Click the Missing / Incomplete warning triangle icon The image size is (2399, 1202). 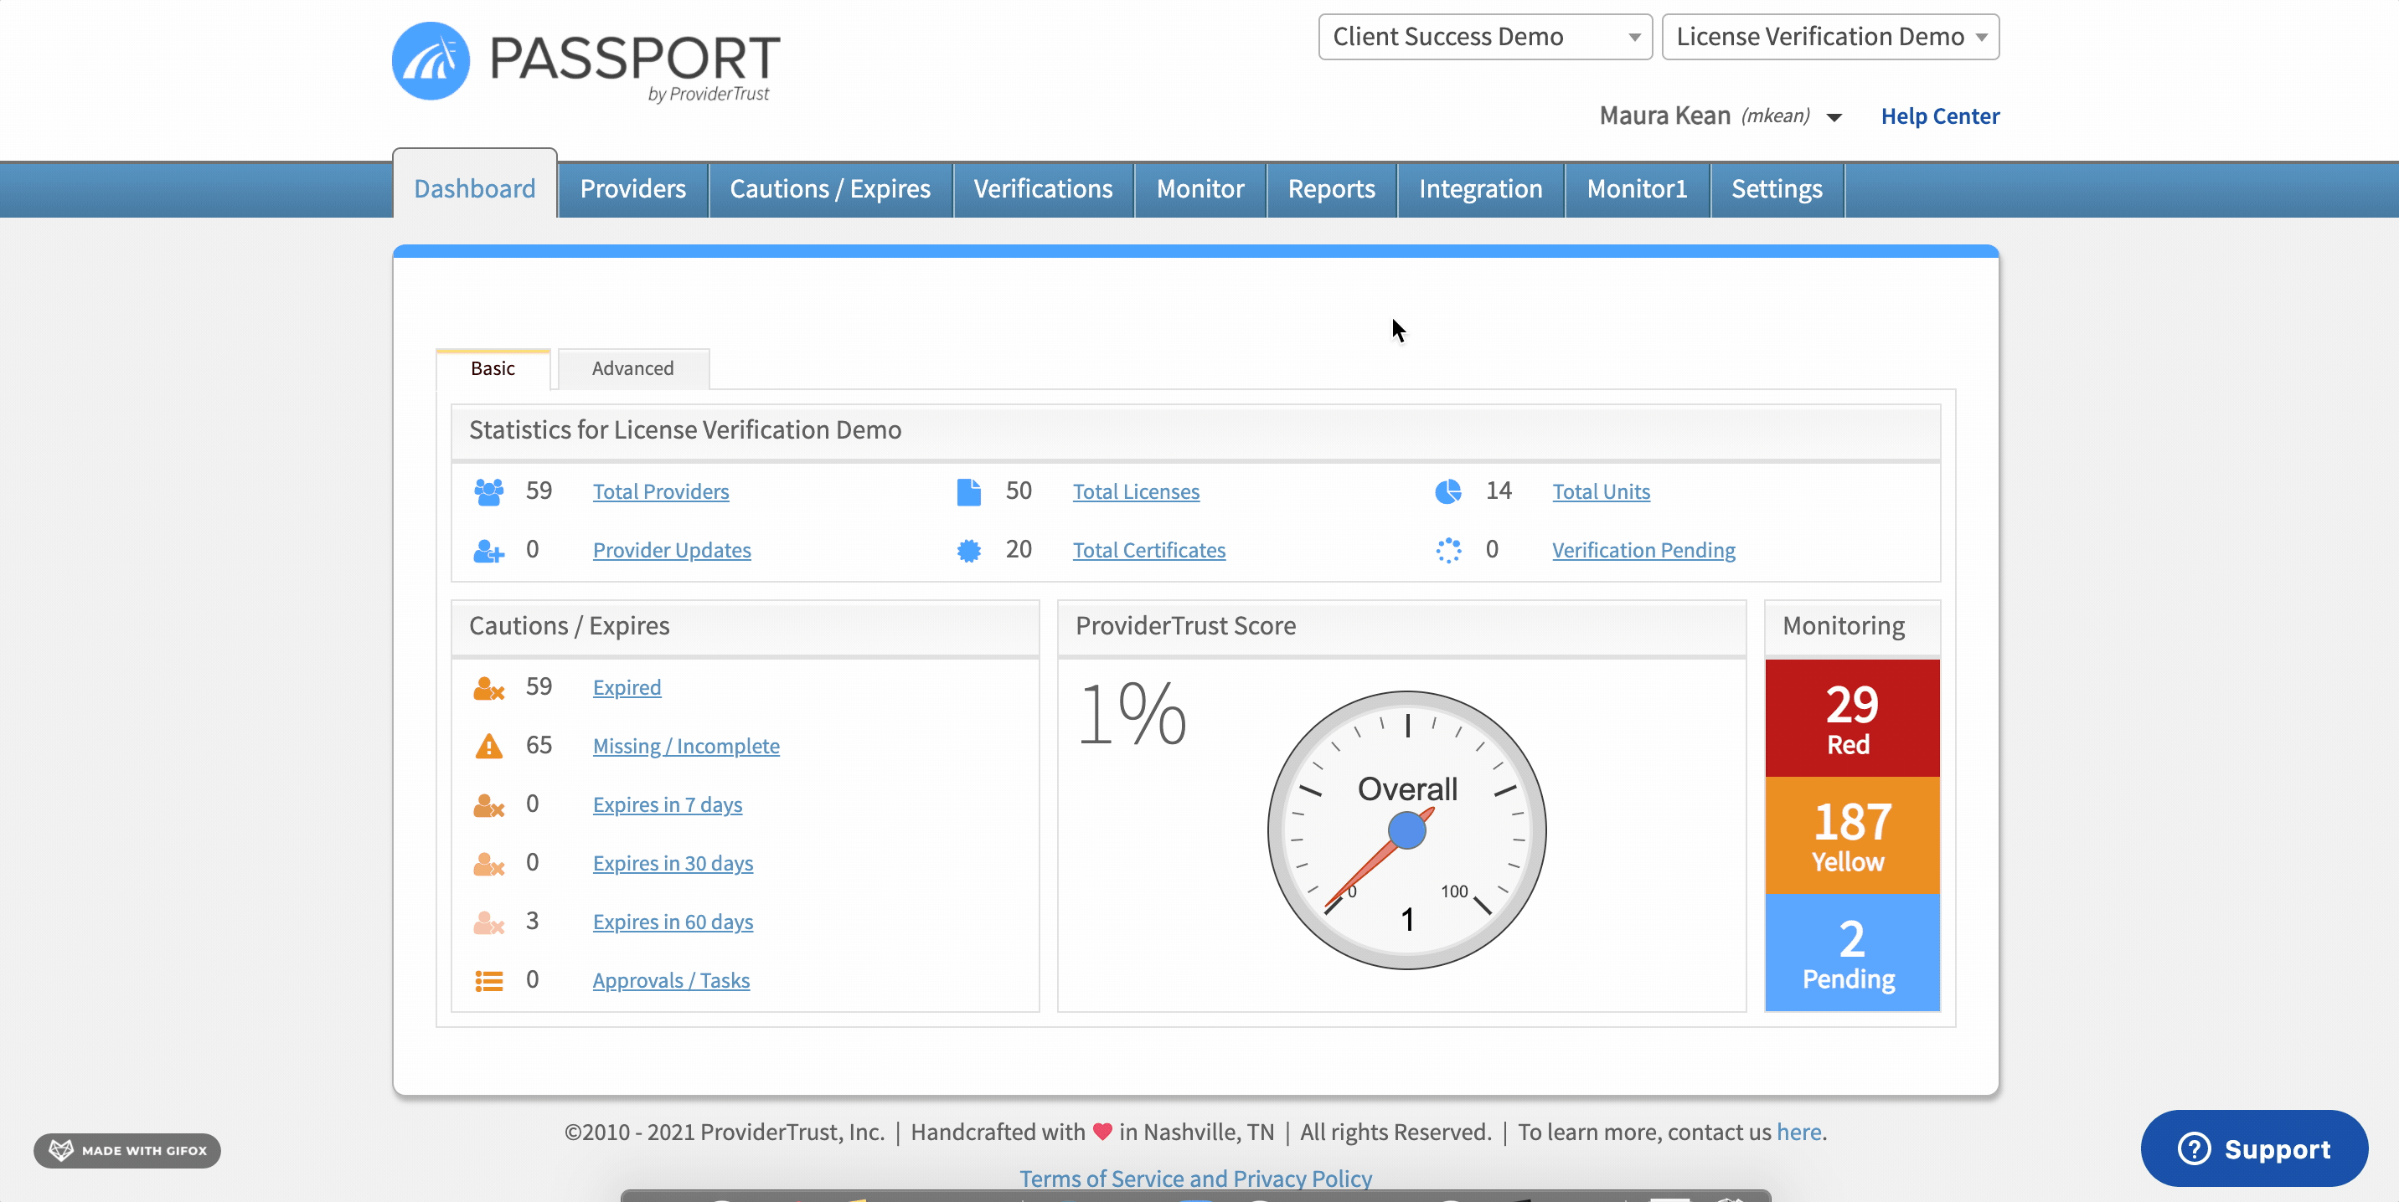coord(488,746)
